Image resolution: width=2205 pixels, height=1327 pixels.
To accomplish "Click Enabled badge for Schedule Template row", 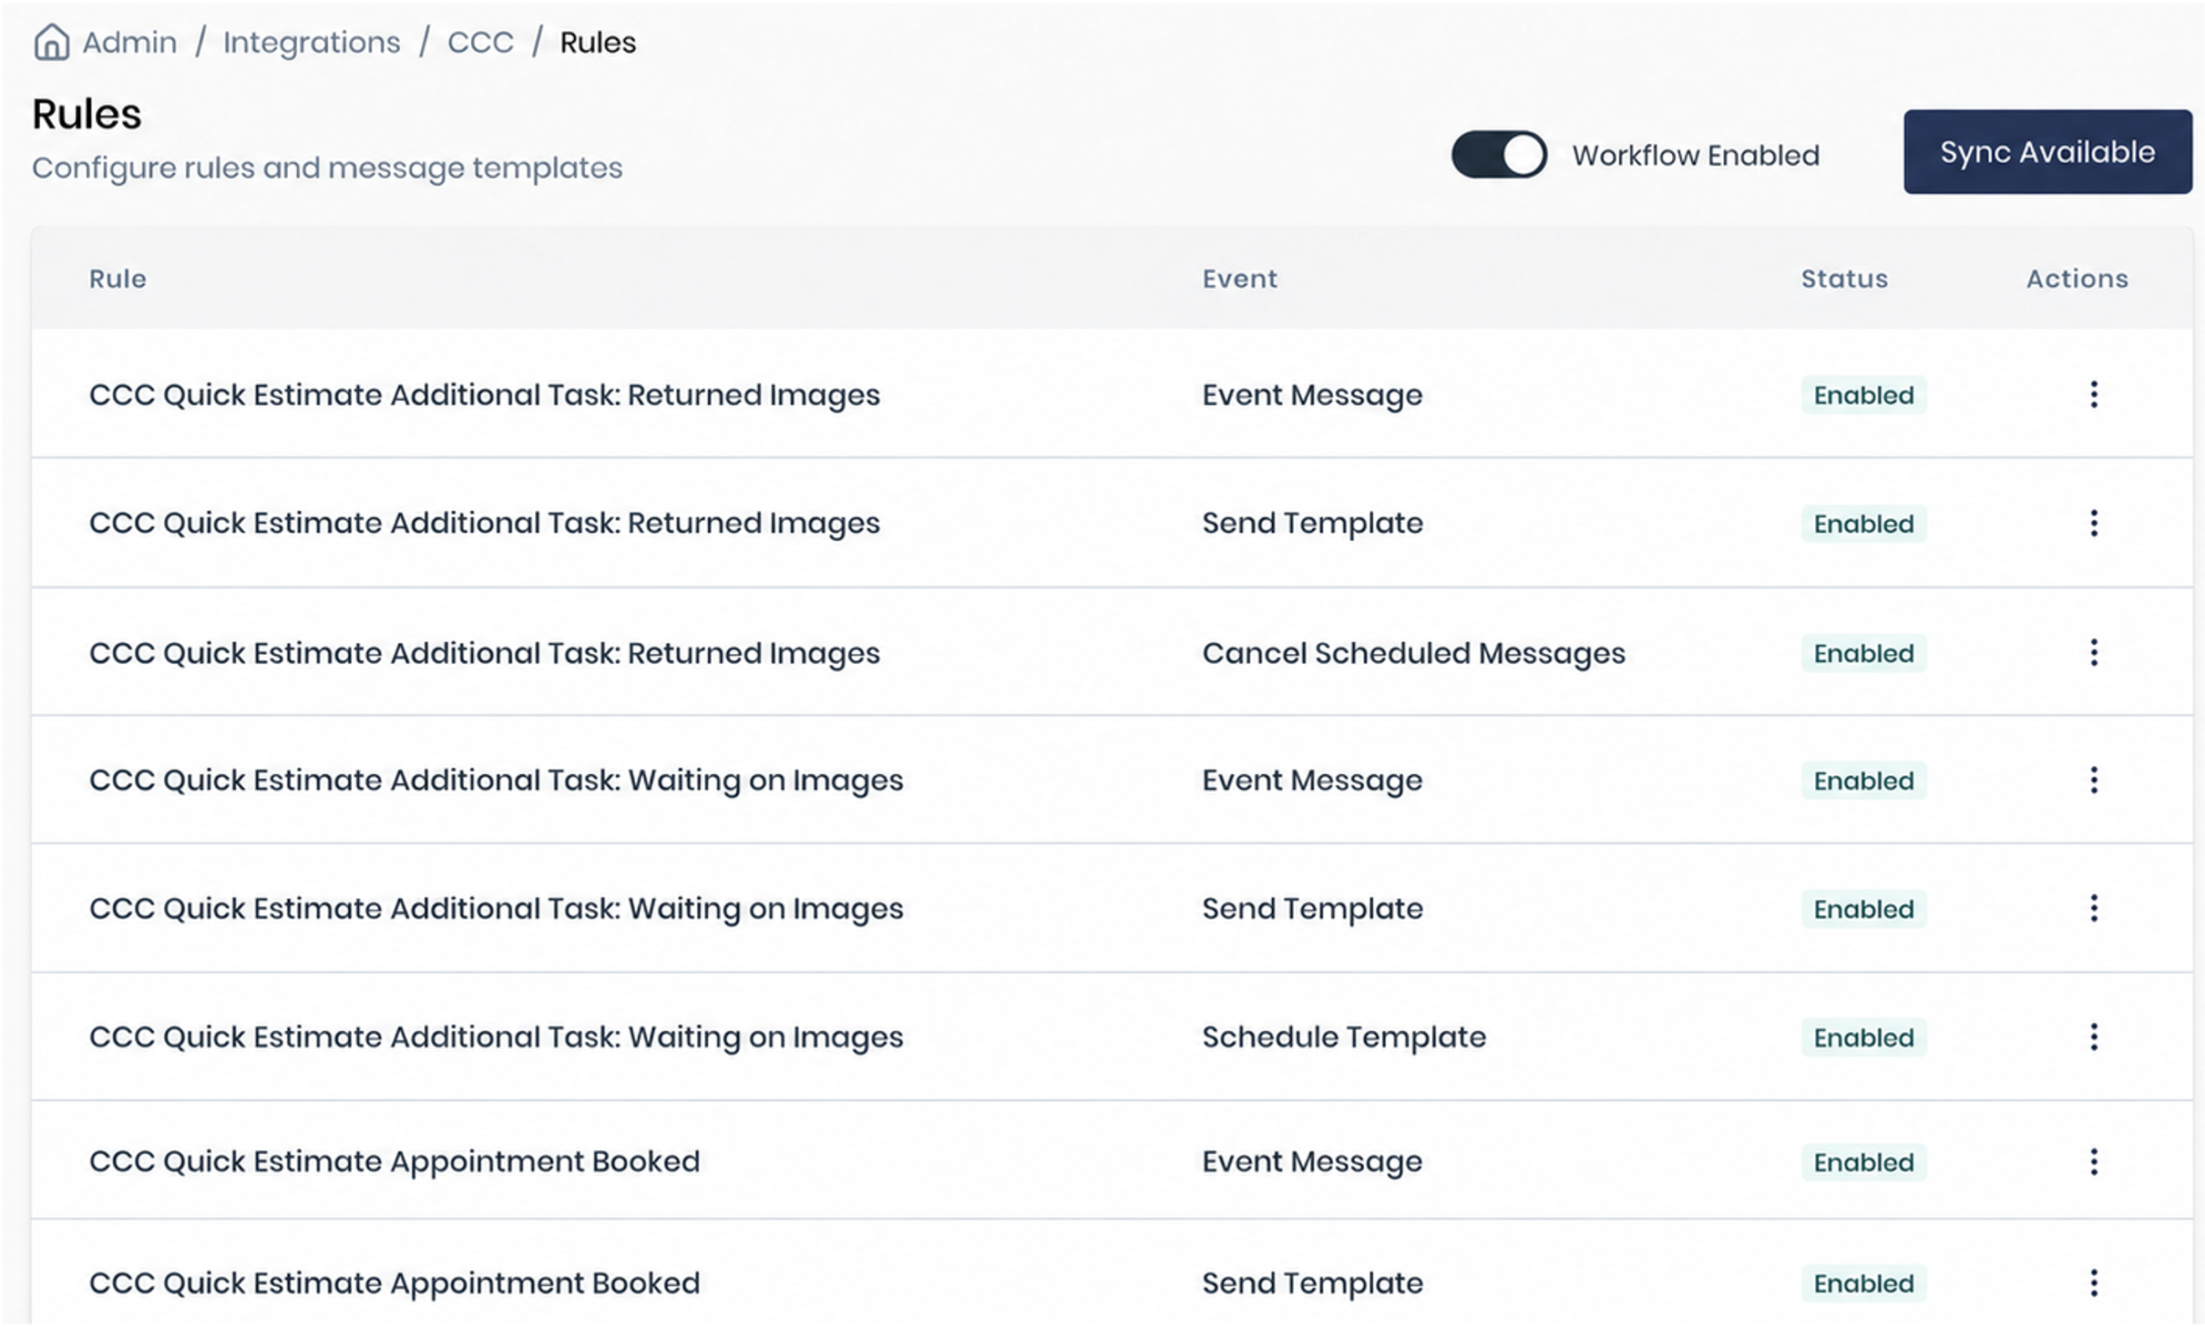I will (x=1863, y=1037).
